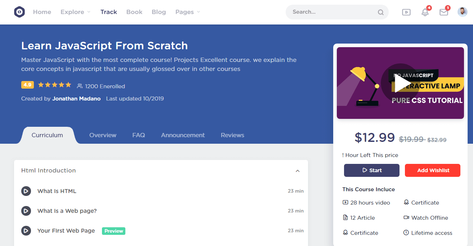Open the notifications bell icon
473x246 pixels.
coord(425,12)
